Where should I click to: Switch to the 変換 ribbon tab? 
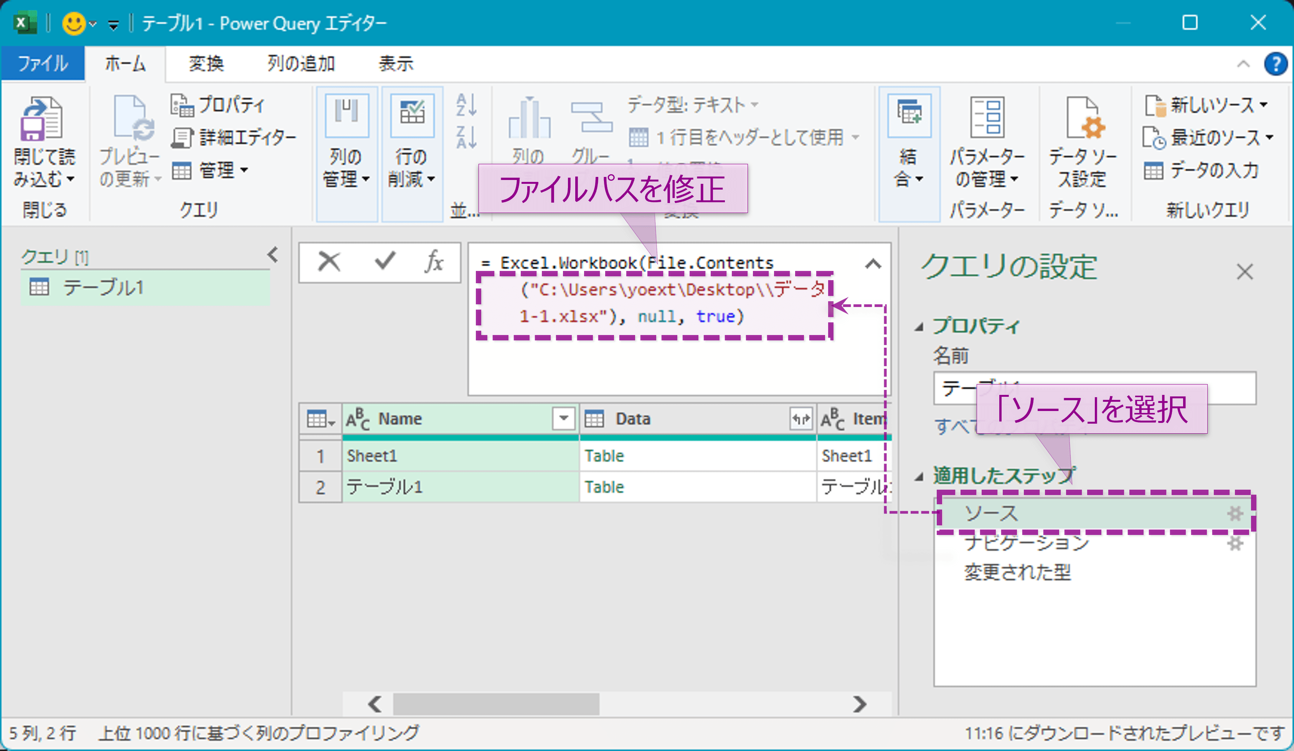(206, 64)
